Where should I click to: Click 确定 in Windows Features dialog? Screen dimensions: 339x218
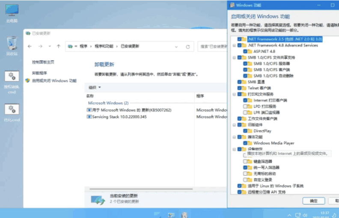[x=313, y=201]
